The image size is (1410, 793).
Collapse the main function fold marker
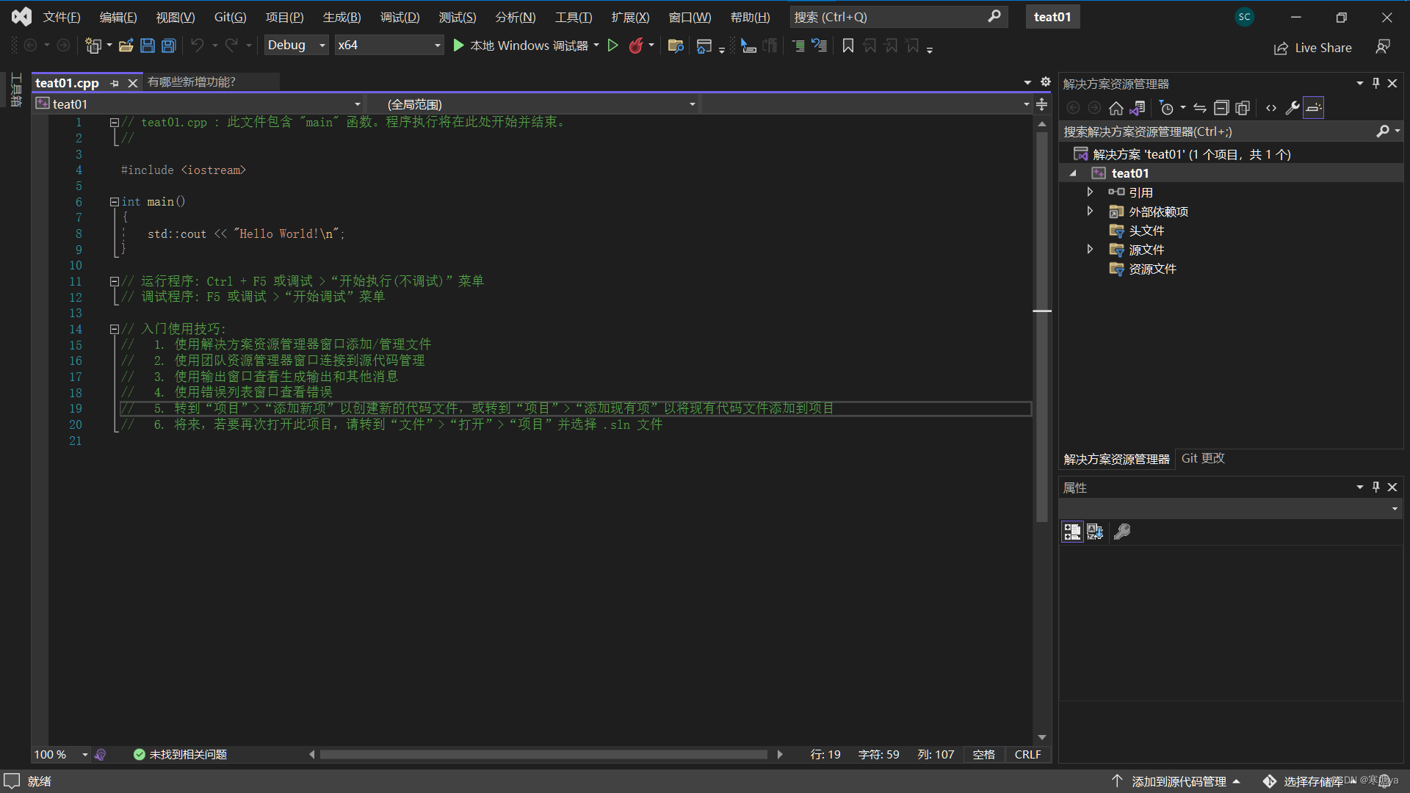click(115, 202)
